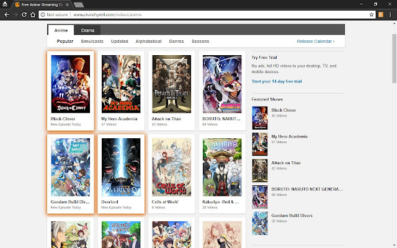Open the Holmes of Kyoto poster

[121, 234]
